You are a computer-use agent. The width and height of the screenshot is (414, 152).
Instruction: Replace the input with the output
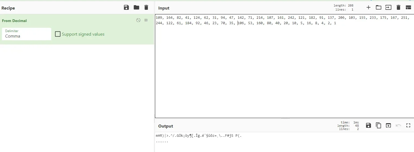coord(388,125)
